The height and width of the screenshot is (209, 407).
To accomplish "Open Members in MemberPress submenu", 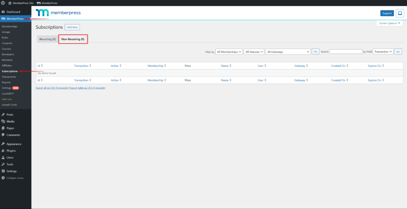I will pos(7,60).
